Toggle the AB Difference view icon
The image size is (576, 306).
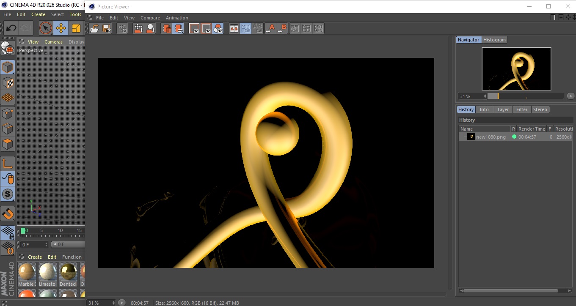[246, 29]
